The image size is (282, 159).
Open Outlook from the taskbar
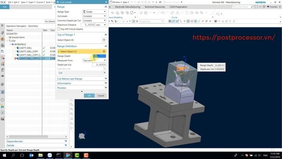tap(31, 155)
